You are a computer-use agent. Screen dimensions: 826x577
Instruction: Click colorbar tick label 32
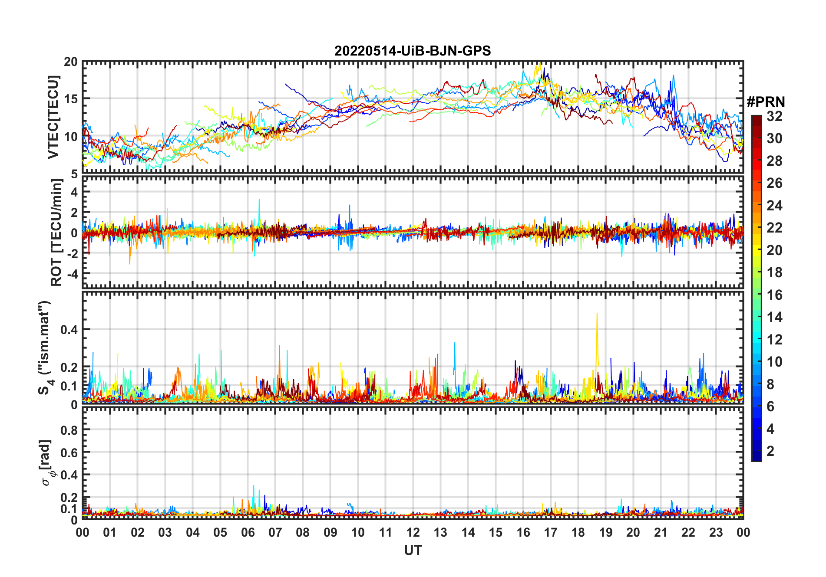click(774, 116)
